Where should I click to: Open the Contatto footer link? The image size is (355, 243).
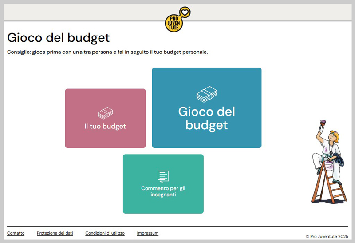16,233
